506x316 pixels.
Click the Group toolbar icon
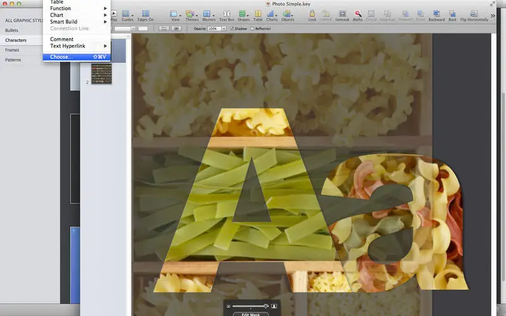tap(371, 15)
